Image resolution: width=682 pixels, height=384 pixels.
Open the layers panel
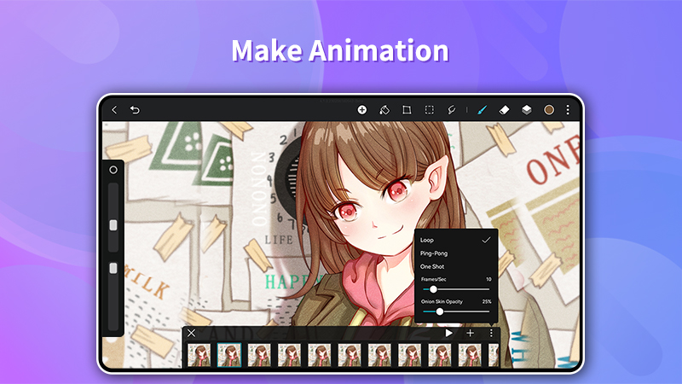(x=527, y=110)
